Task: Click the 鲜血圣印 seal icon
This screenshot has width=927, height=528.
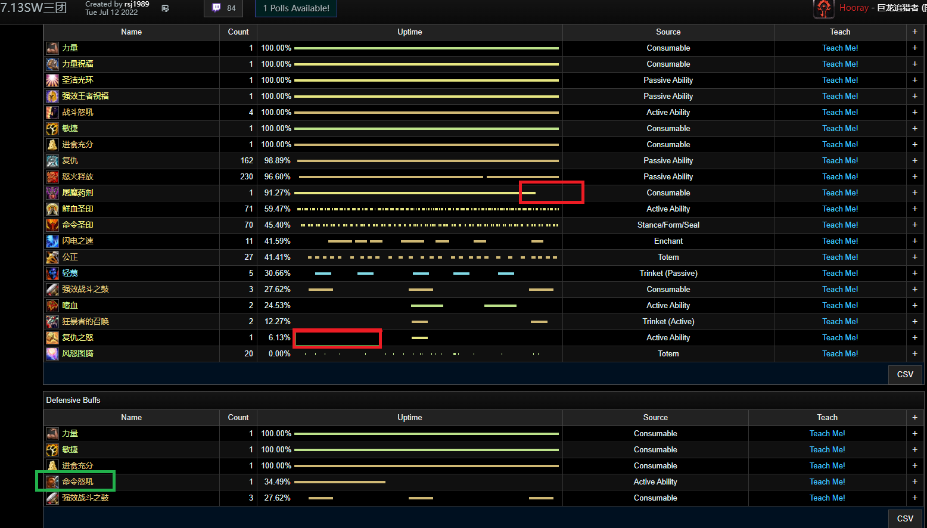Action: pyautogui.click(x=52, y=209)
